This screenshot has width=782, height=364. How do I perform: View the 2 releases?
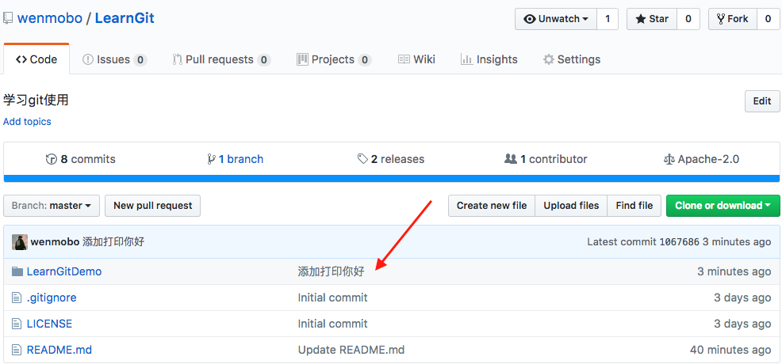point(391,159)
